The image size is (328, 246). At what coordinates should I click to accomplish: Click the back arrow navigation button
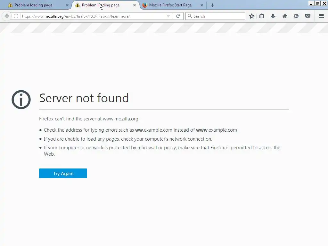[x=7, y=16]
